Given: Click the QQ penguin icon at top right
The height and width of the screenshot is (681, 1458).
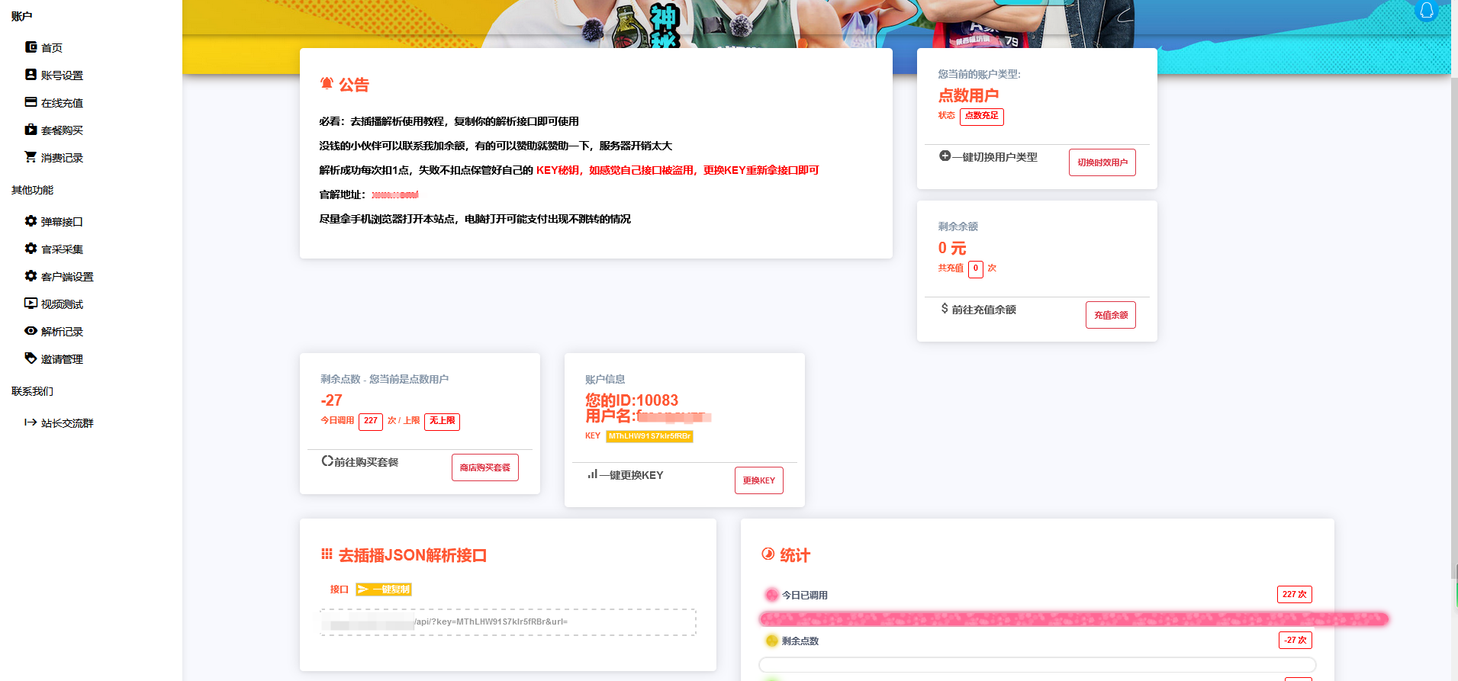Looking at the screenshot, I should click(1426, 10).
